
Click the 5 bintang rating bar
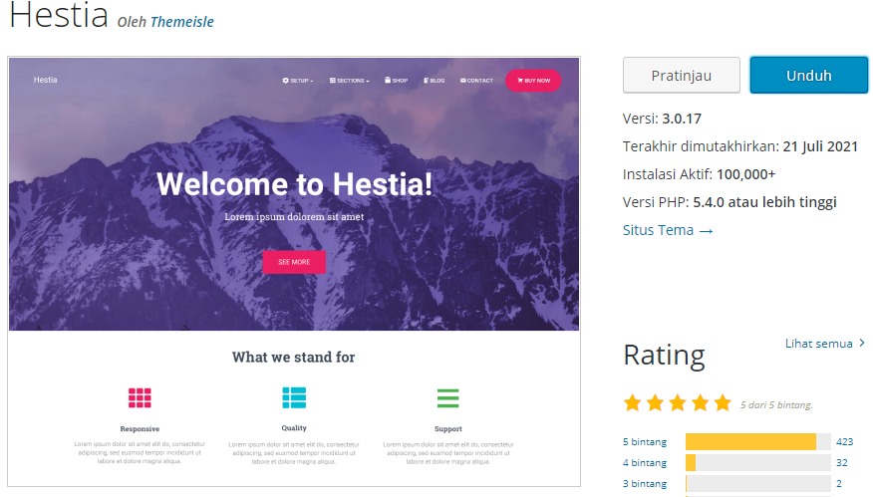pos(757,442)
